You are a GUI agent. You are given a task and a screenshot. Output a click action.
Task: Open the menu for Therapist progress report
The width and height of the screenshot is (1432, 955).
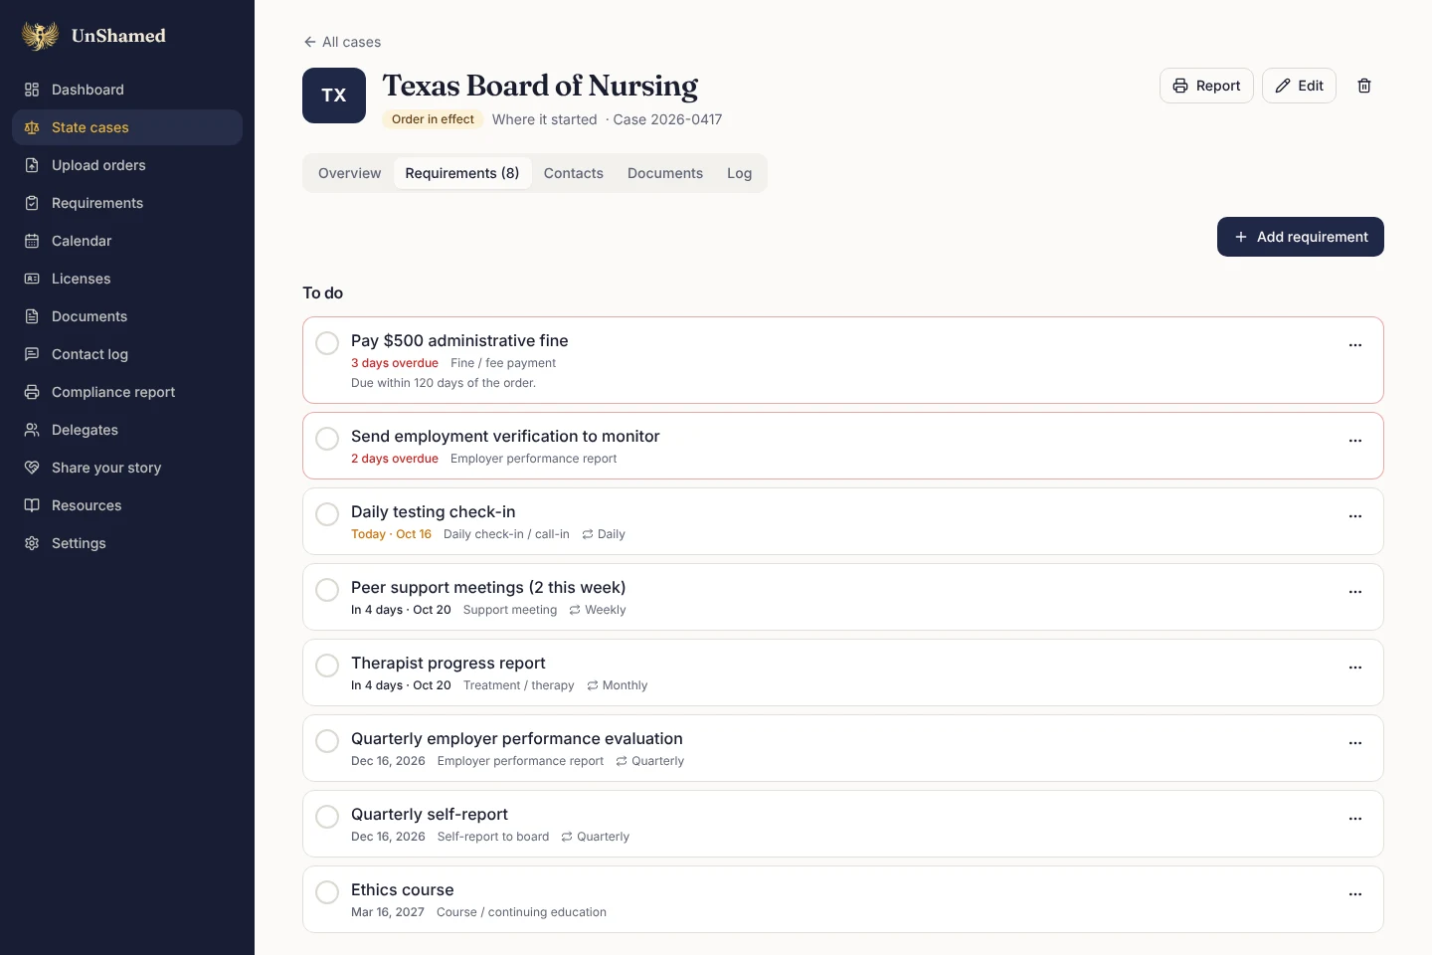(x=1355, y=668)
